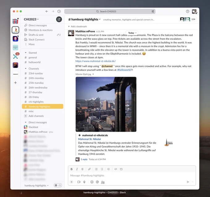
Task: Add a new workspace with plus
Action: pos(15,83)
